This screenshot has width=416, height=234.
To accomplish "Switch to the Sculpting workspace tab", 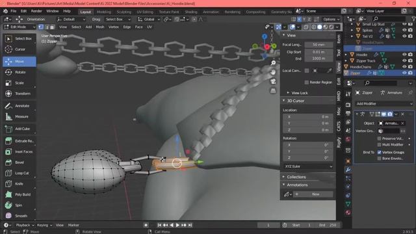I will pyautogui.click(x=124, y=12).
